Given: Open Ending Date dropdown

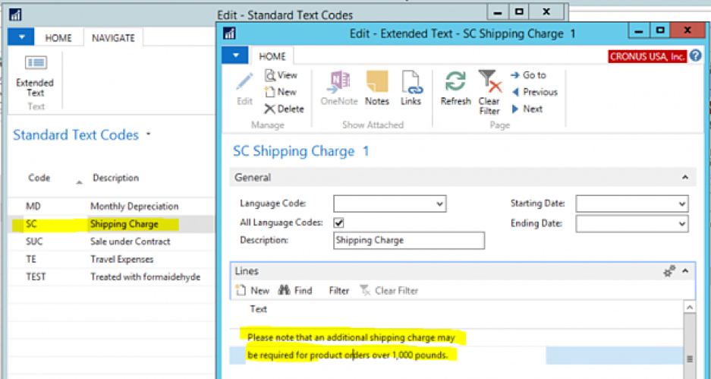Looking at the screenshot, I should click(682, 224).
